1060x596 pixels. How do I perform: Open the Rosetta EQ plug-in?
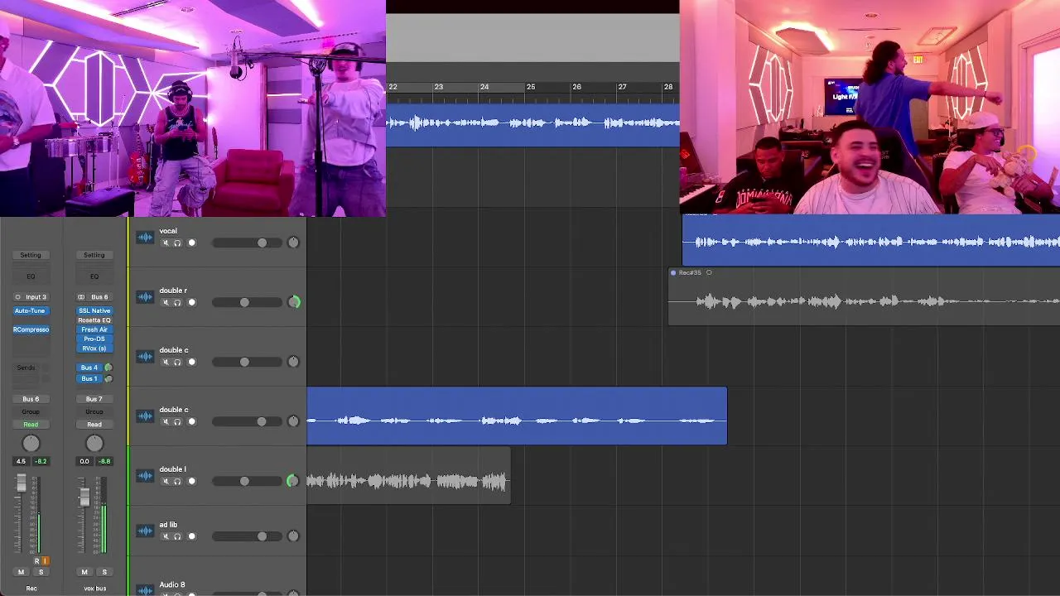(94, 320)
